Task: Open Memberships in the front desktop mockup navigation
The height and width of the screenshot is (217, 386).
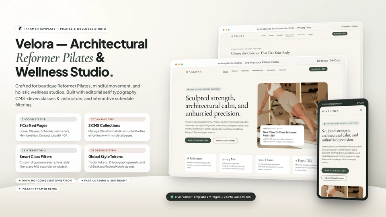Action: [258, 70]
